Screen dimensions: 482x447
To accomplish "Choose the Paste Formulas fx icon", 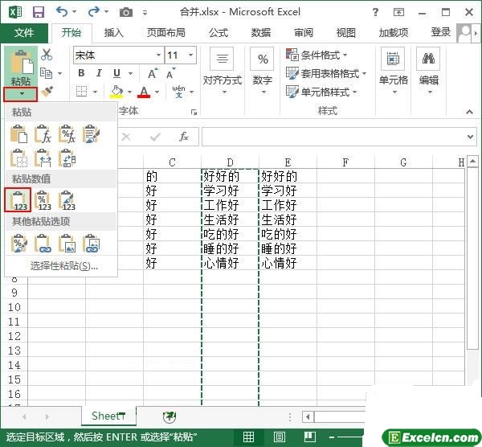I will (43, 134).
